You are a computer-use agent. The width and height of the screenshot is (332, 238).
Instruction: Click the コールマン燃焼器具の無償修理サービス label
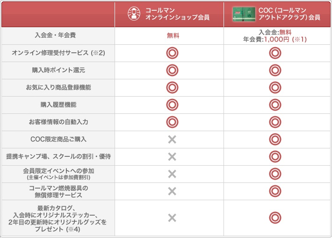coord(58,191)
